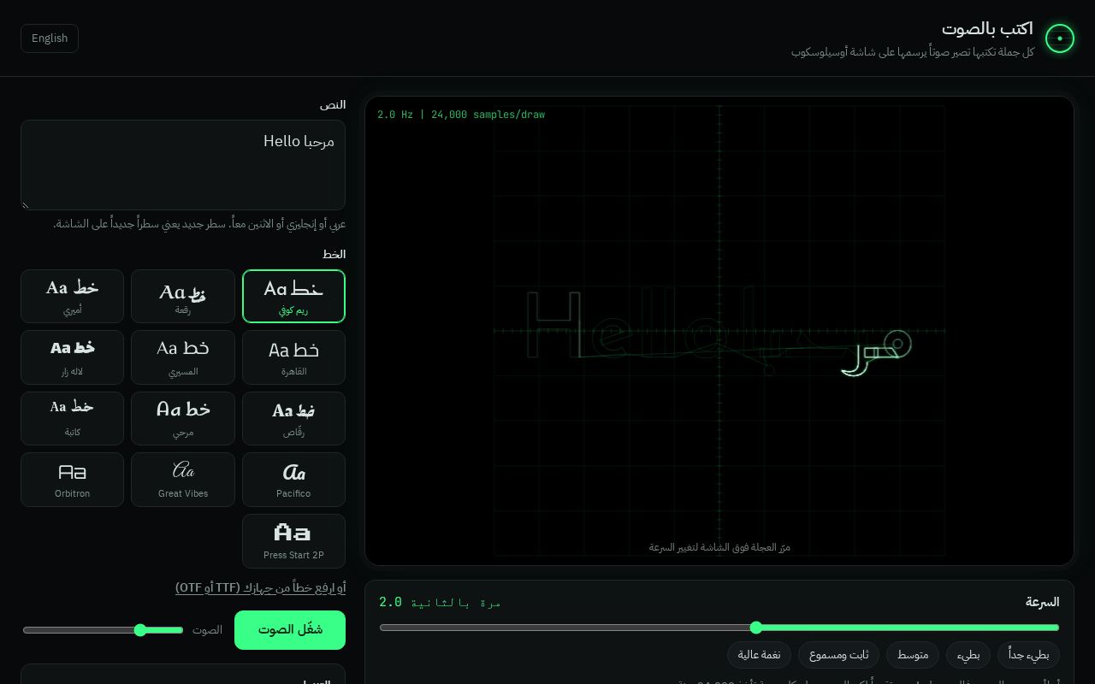Image resolution: width=1095 pixels, height=684 pixels.
Task: Choose the Pacifico font card
Action: 293,480
